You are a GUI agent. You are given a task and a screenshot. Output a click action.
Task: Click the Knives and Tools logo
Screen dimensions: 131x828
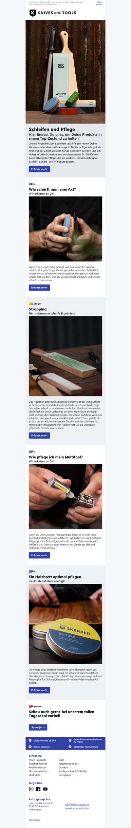(x=53, y=13)
